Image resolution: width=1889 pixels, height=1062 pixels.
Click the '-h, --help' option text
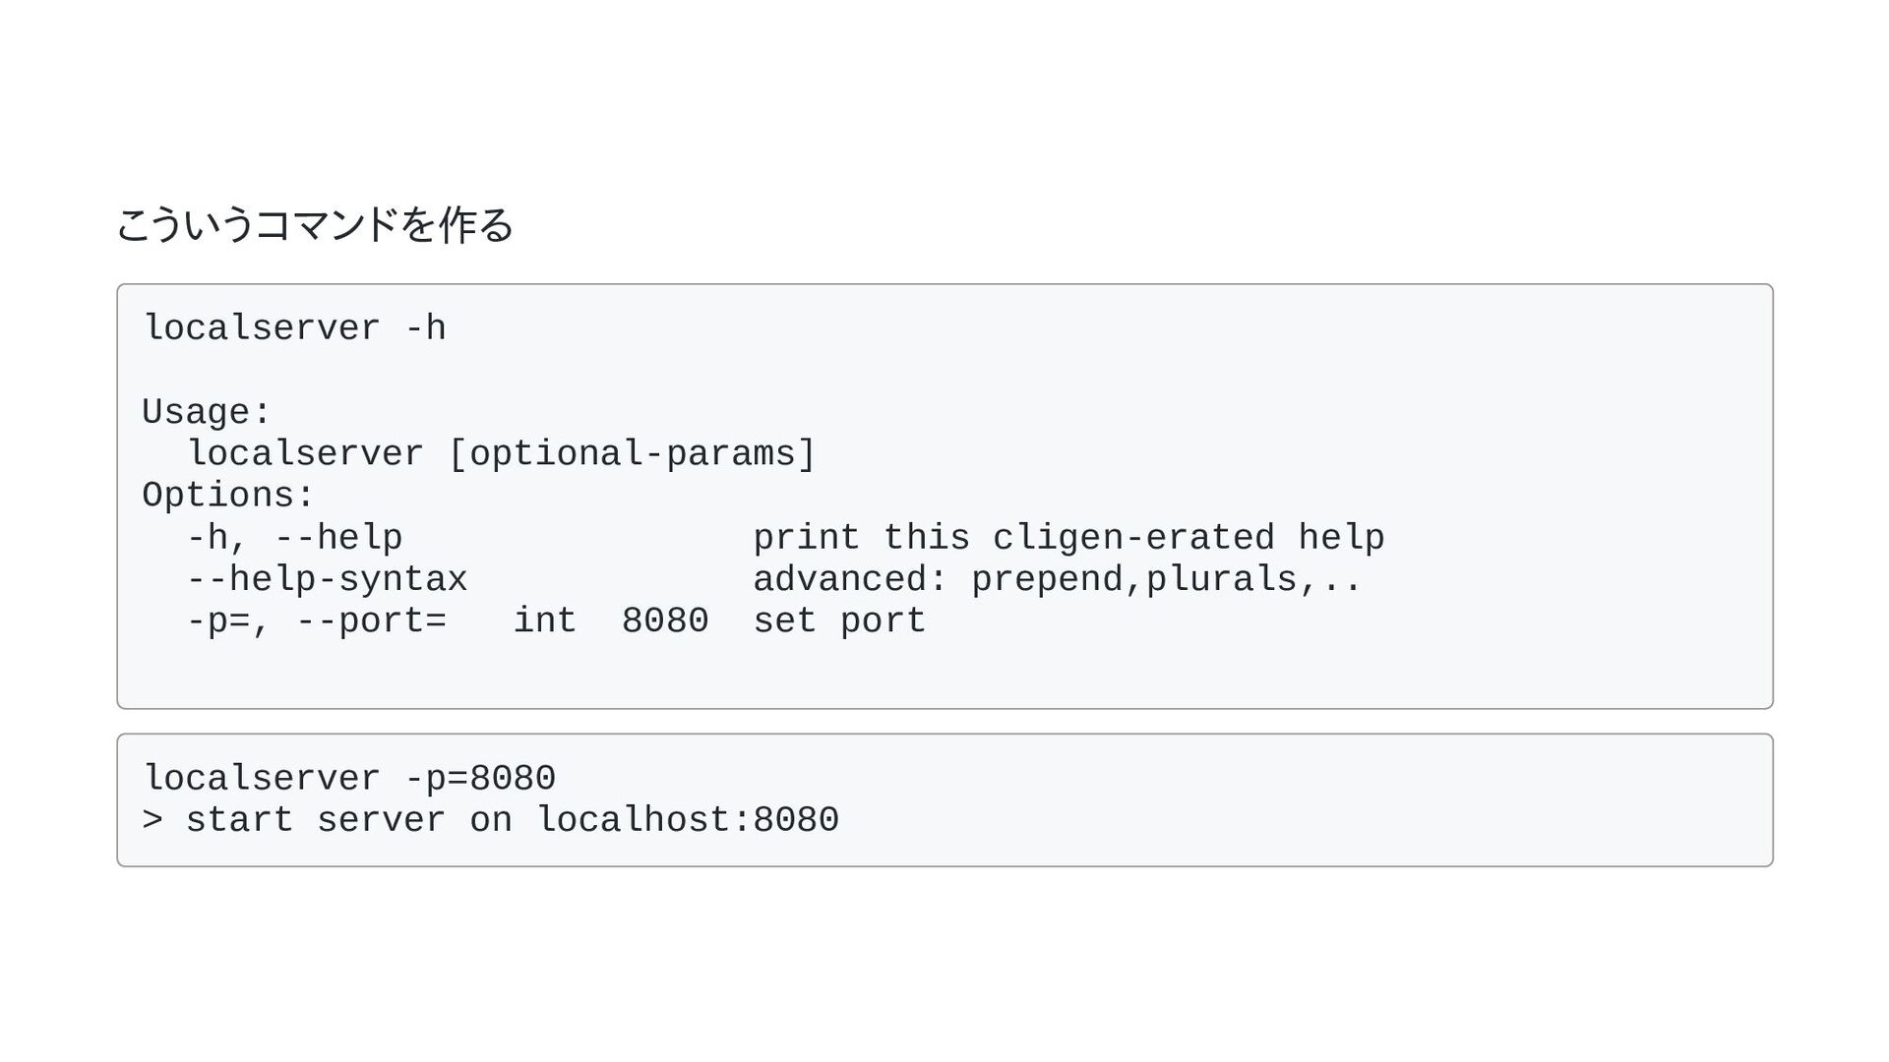[x=294, y=538]
